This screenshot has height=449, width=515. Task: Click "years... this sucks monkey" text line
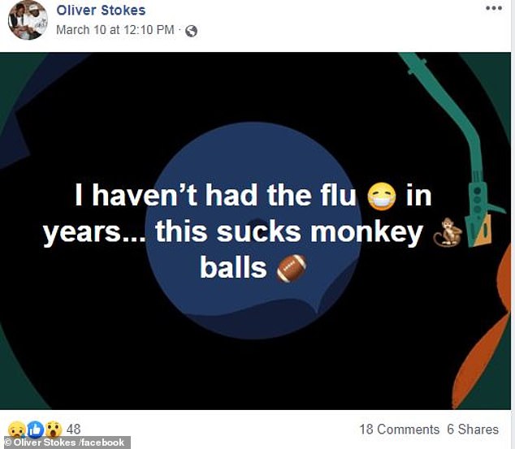pos(232,232)
